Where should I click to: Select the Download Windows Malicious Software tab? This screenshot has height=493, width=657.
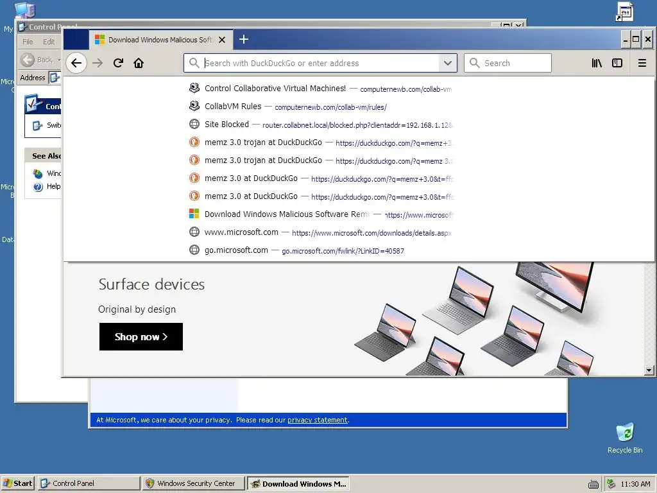160,40
